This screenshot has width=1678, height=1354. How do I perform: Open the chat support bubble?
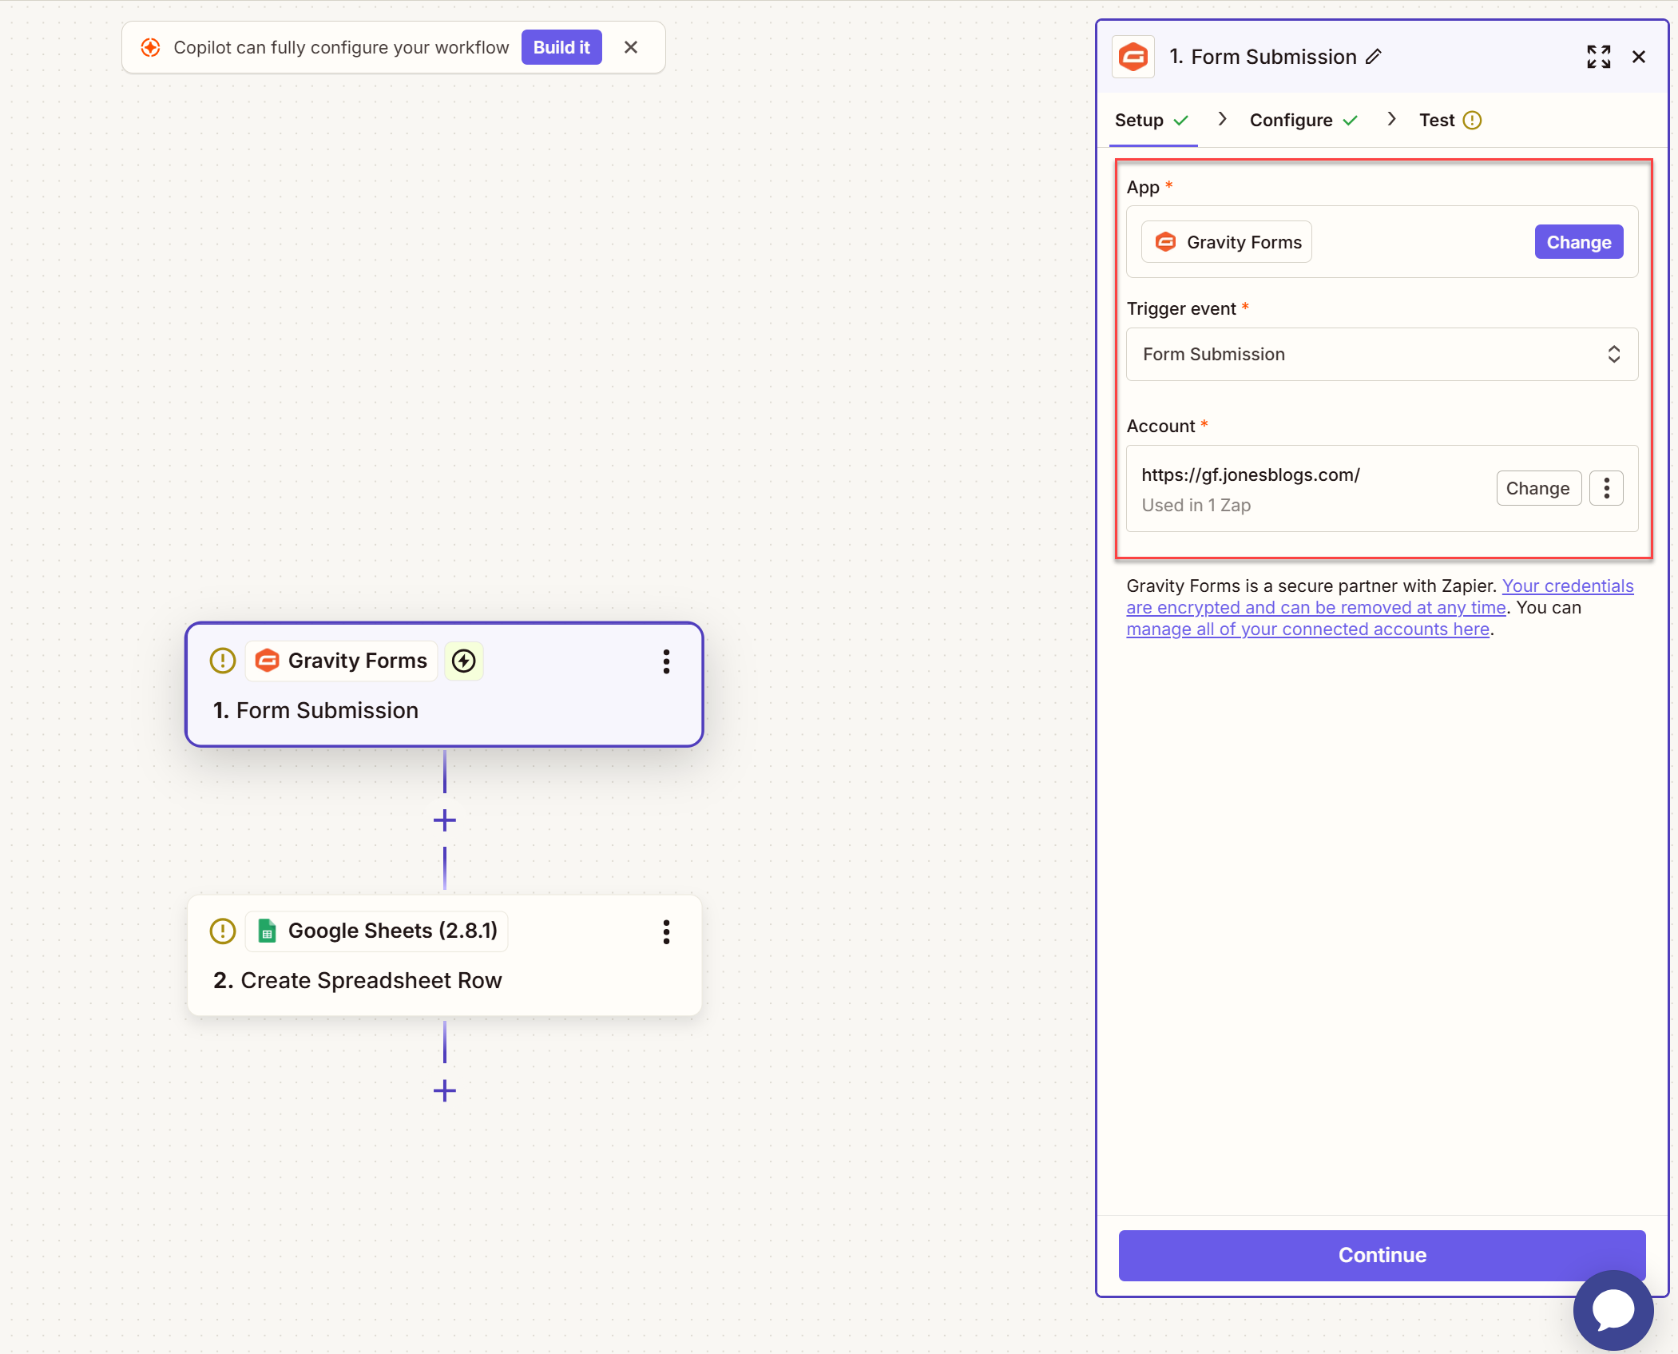coord(1613,1310)
